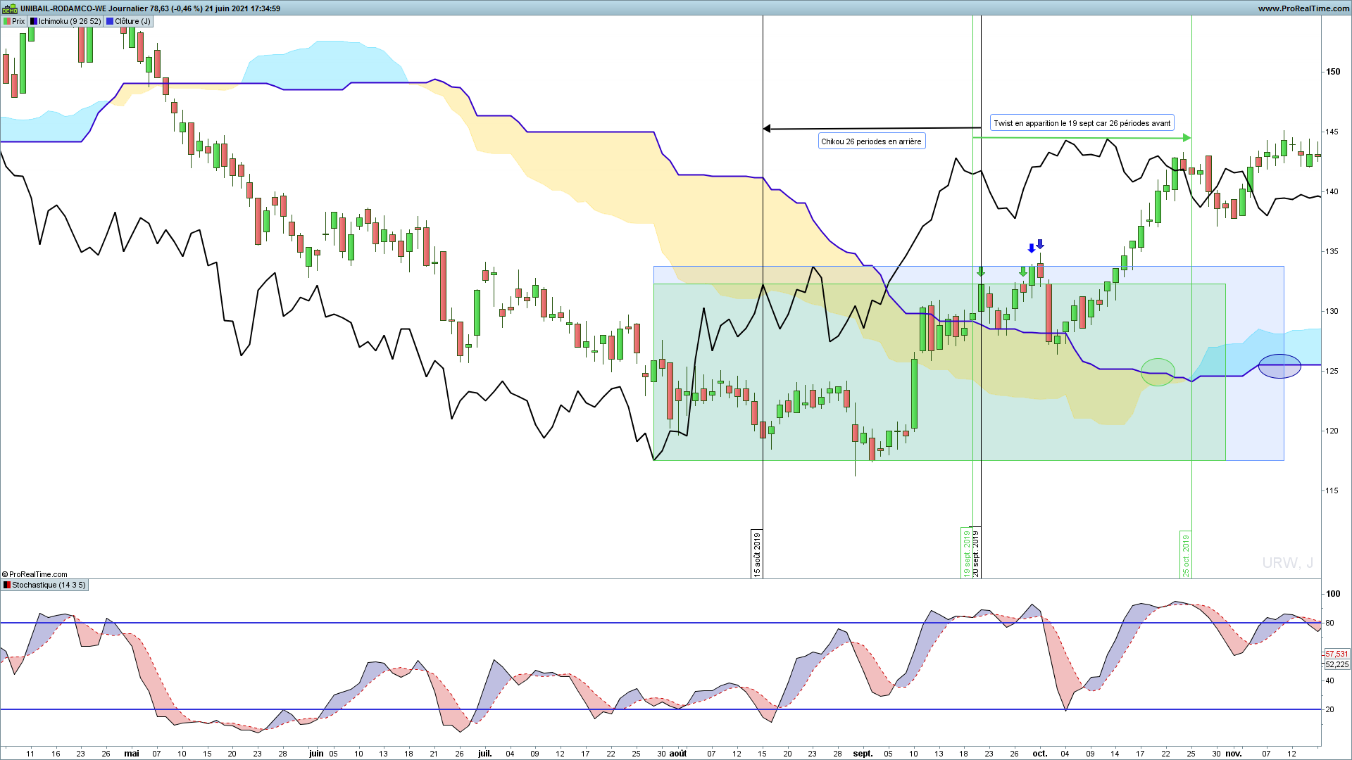Click the Stochastique (14 3 5) color swatch

(7, 585)
